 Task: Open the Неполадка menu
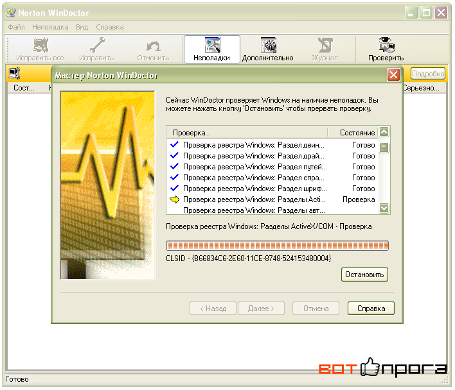(x=50, y=27)
